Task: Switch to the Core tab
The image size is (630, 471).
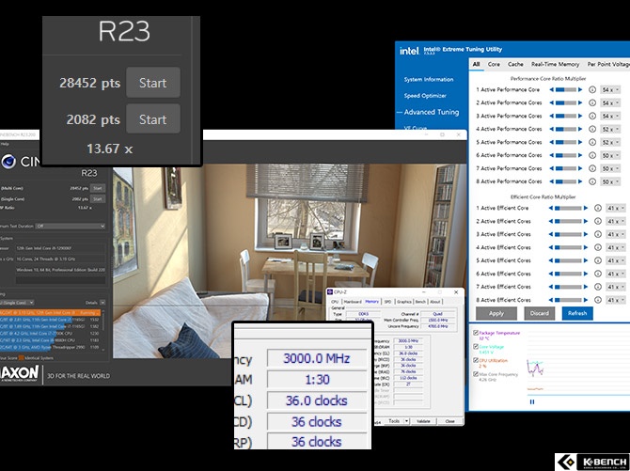Action: tap(494, 64)
